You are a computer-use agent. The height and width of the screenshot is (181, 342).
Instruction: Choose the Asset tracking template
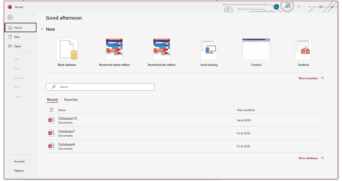[209, 52]
